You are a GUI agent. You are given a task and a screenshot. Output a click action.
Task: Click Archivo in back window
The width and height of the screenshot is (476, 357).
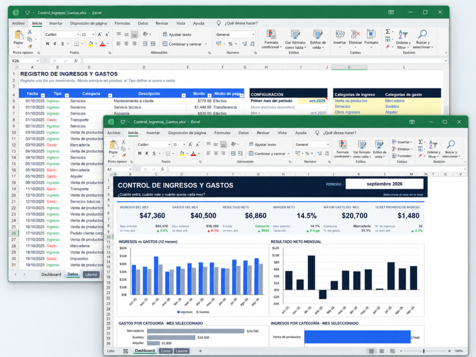click(x=18, y=23)
